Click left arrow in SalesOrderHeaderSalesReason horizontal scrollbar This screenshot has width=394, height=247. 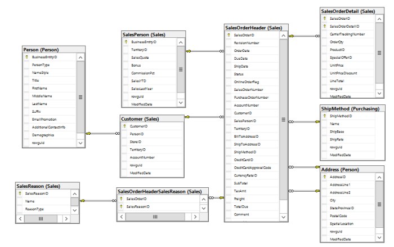coord(122,217)
